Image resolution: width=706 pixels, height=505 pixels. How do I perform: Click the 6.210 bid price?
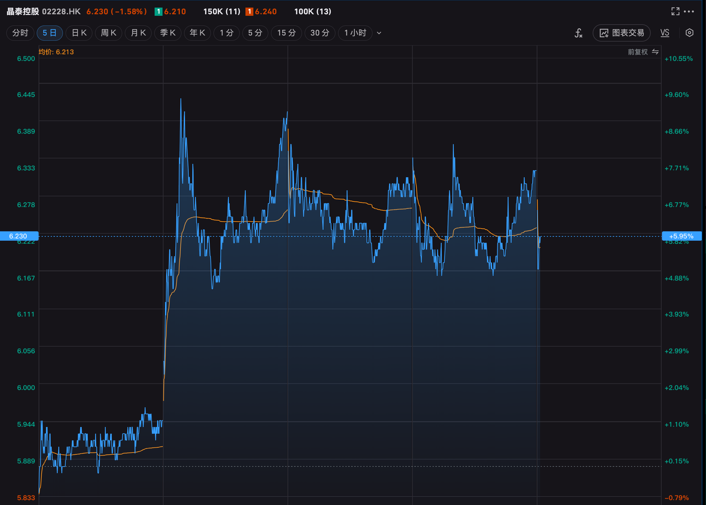175,12
